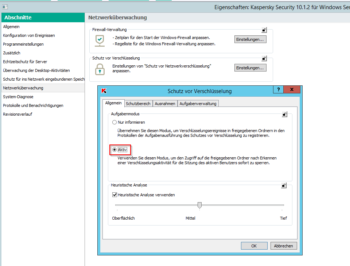Screen dimensions: 350x266
Task: Set heuristic slider to Tief end
Action: pyautogui.click(x=282, y=205)
